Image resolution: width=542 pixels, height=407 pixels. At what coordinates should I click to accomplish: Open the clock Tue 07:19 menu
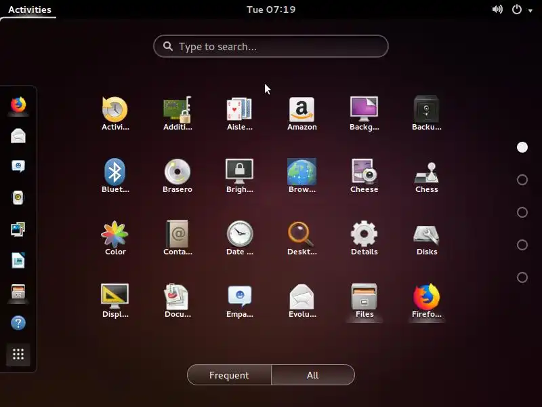click(x=271, y=9)
